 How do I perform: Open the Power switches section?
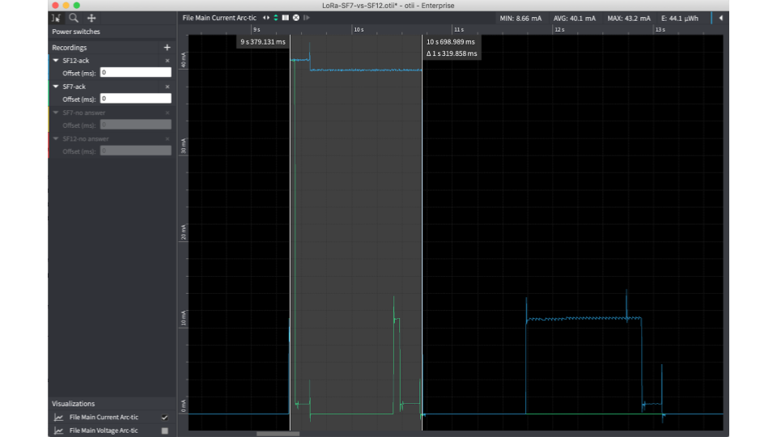pyautogui.click(x=76, y=32)
